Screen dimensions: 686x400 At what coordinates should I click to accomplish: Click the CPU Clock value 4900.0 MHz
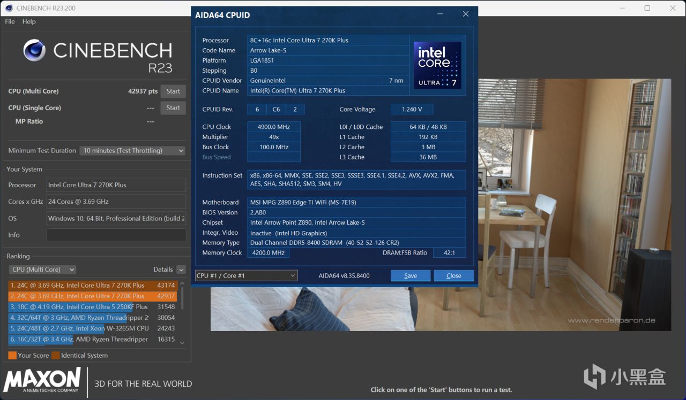274,127
